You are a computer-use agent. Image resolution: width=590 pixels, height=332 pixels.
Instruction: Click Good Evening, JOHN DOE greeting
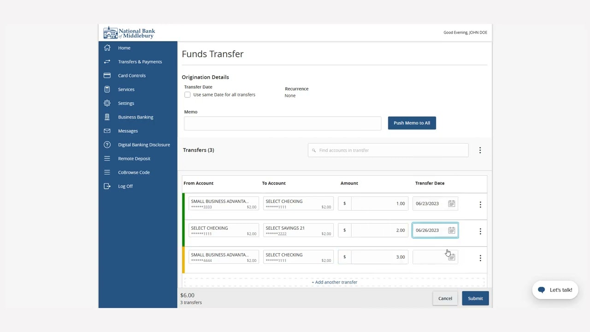click(x=465, y=33)
